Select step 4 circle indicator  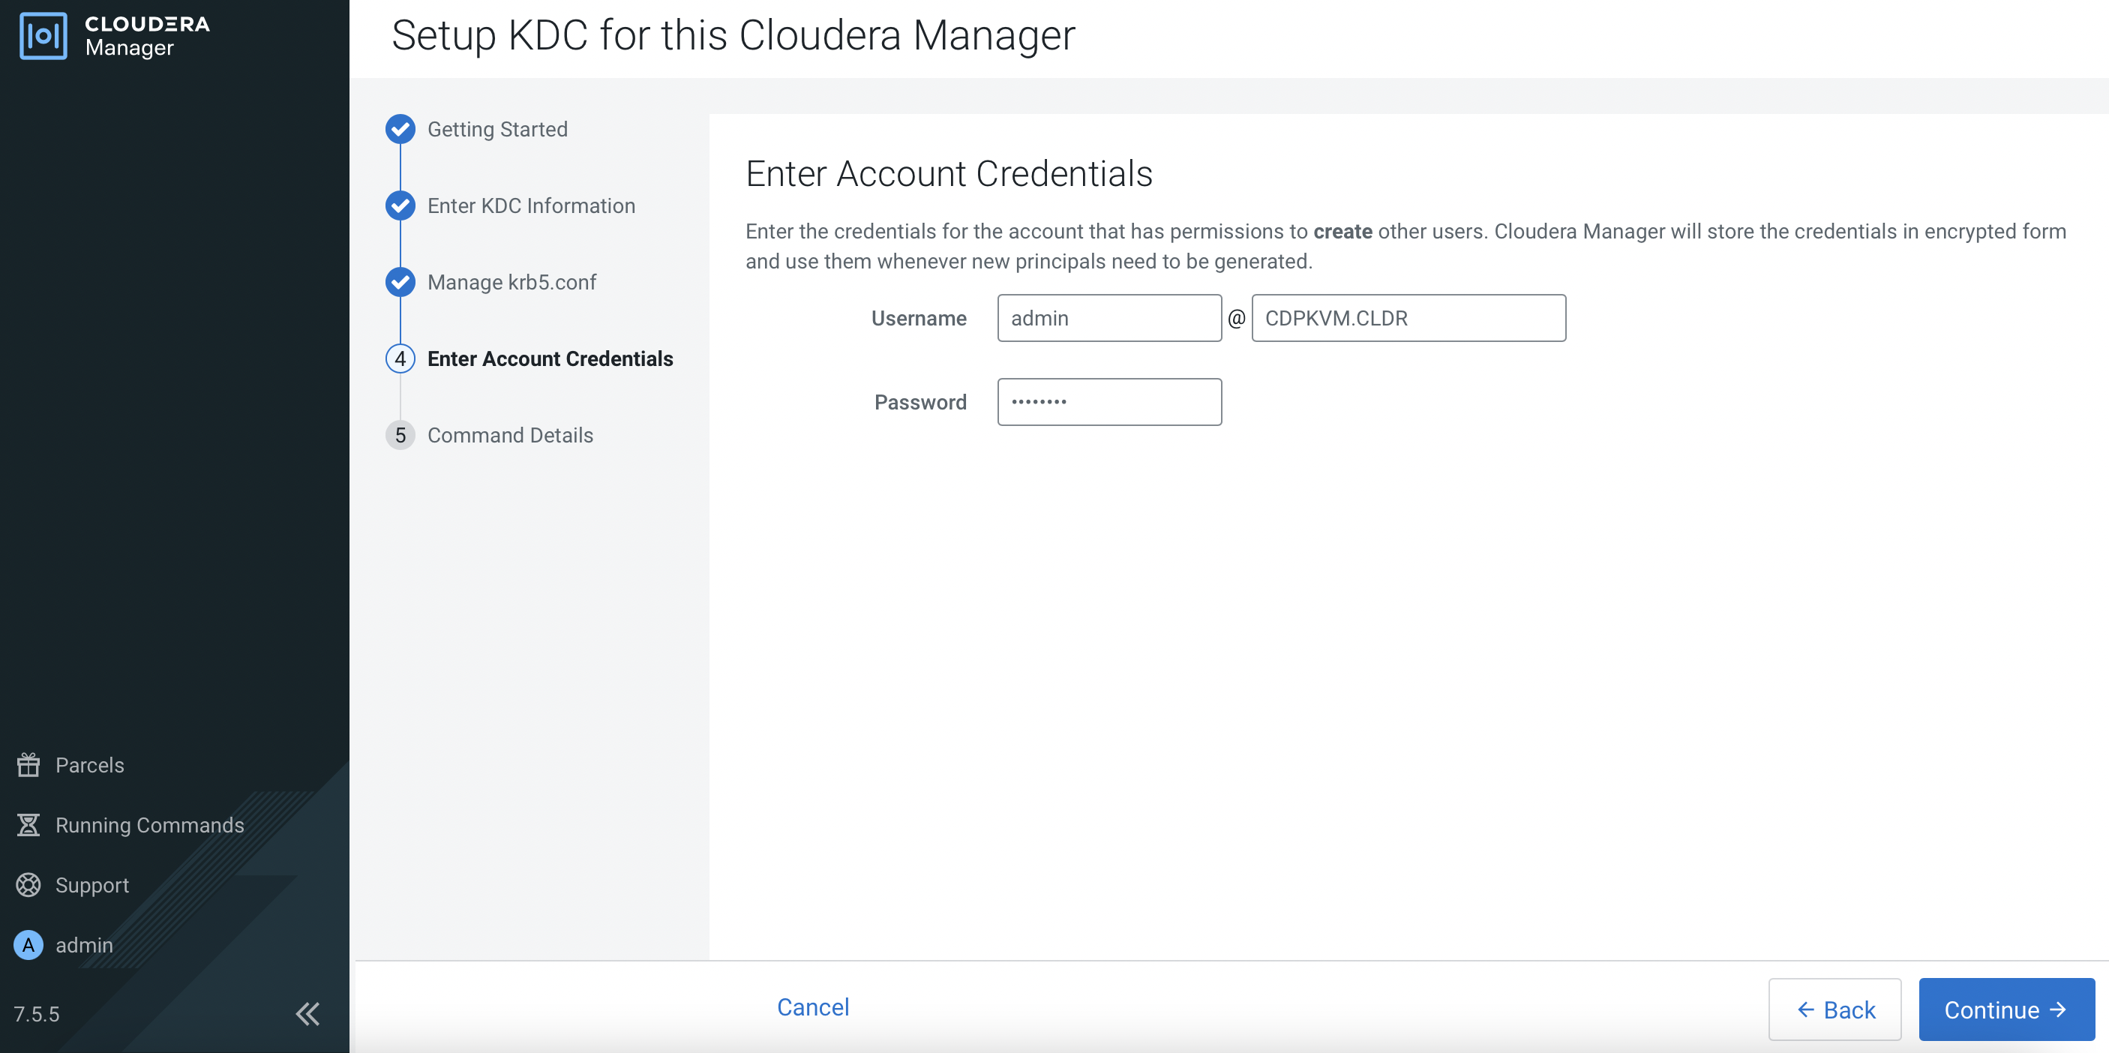click(x=400, y=358)
